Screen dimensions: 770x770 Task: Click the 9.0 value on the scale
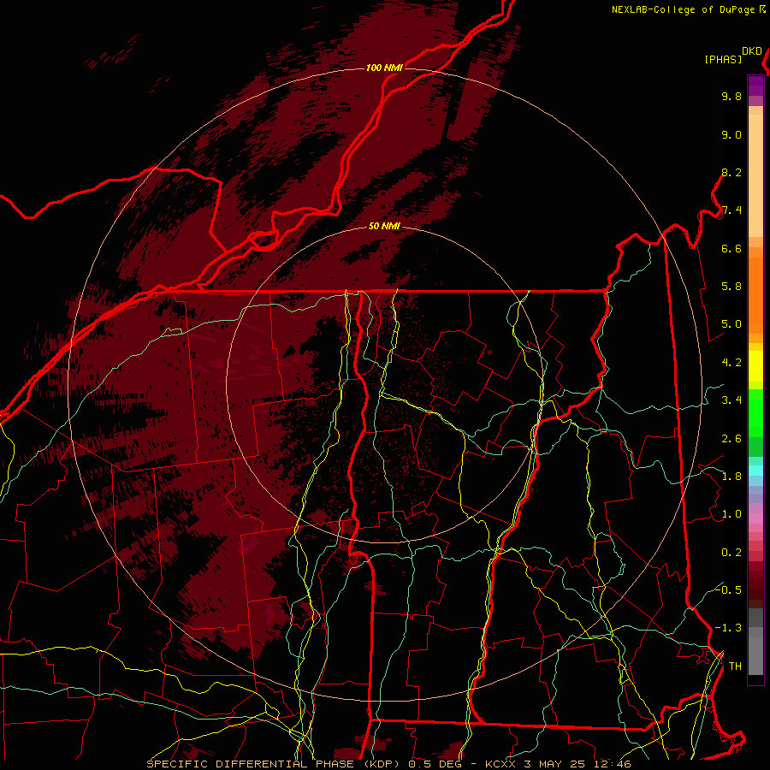(x=731, y=134)
